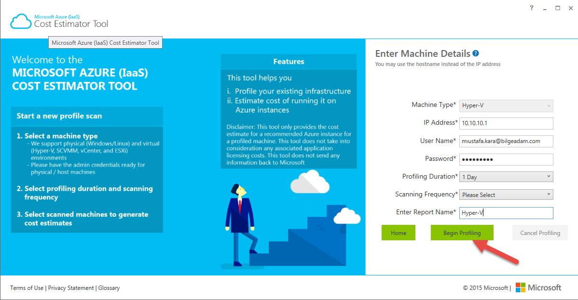Screen dimensions: 578x300
Task: Open the Machine Type dropdown
Action: pos(506,105)
